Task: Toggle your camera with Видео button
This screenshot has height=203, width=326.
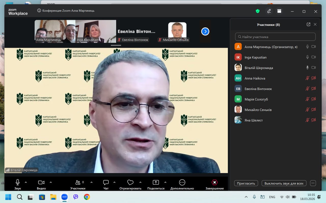Action: [41, 184]
